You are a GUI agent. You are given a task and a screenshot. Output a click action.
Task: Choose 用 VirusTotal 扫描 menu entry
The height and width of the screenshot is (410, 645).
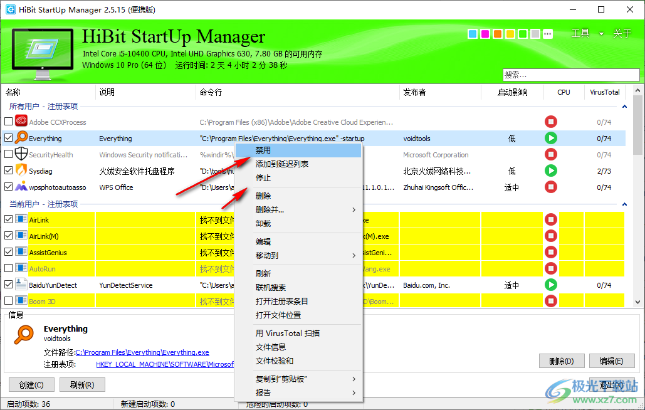click(298, 333)
